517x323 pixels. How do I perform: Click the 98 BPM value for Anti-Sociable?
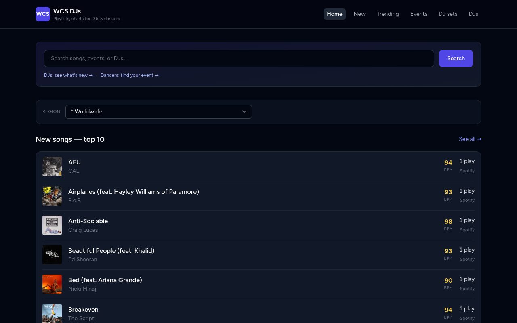(448, 222)
